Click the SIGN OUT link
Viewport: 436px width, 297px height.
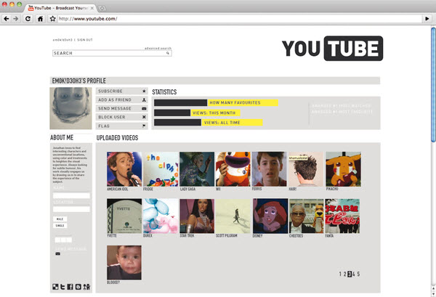pos(85,40)
